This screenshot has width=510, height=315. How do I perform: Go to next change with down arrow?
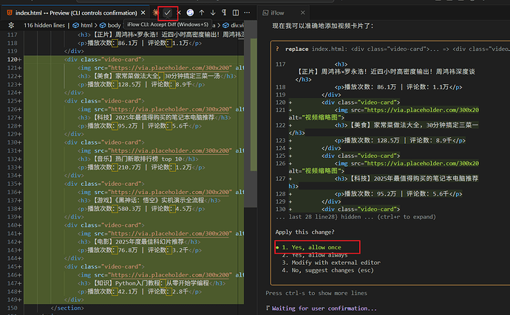coord(214,13)
